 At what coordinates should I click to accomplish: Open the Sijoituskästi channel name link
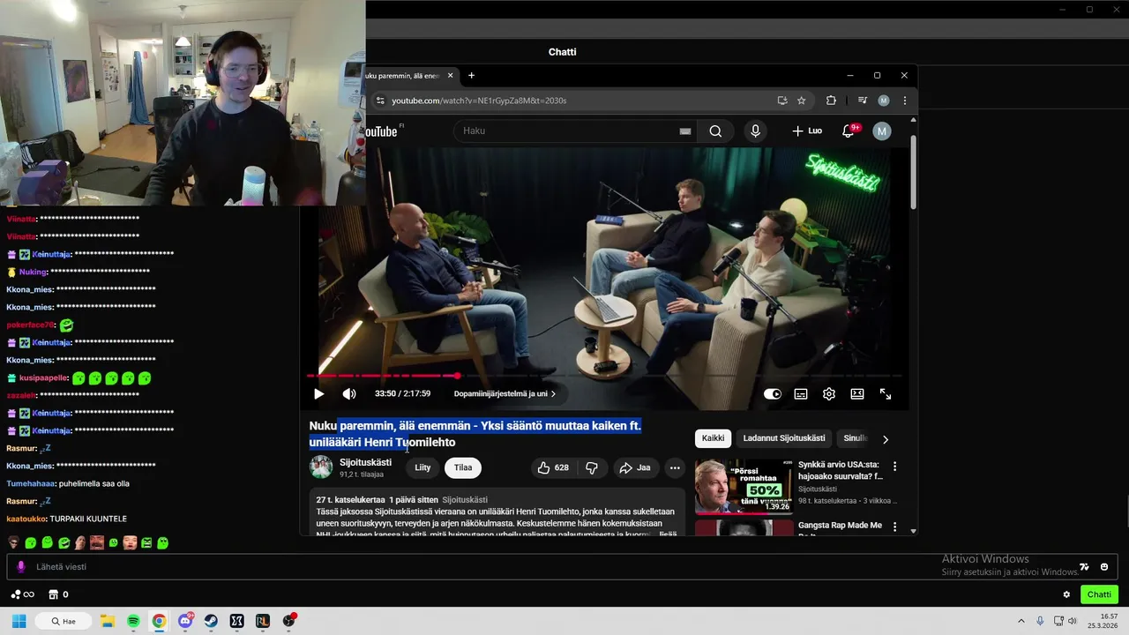click(x=365, y=463)
